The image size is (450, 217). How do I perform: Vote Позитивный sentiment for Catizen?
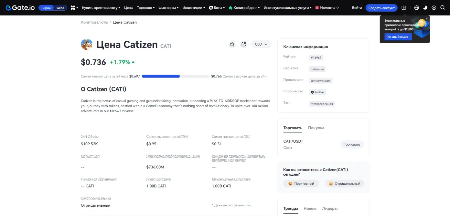coord(301,183)
